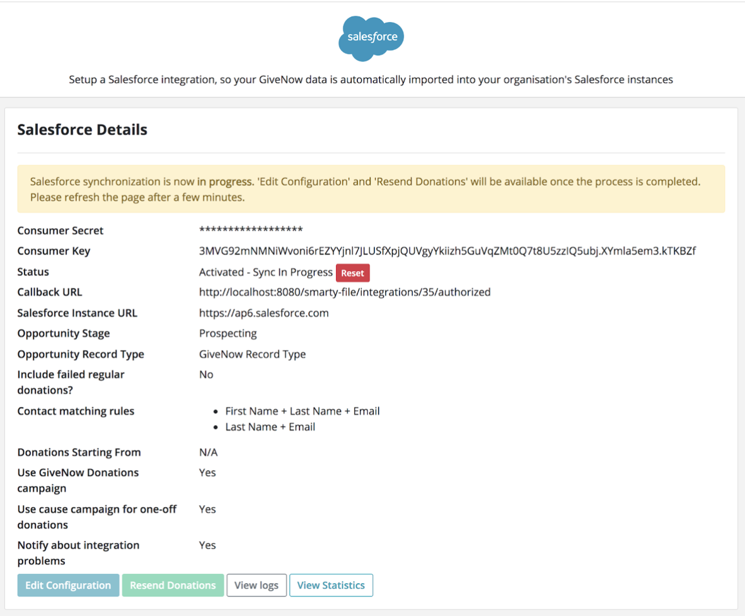Click the Salesforce cloud logo

pyautogui.click(x=371, y=38)
